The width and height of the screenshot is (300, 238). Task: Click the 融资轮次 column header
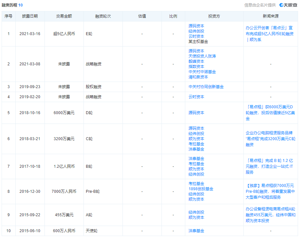(103, 16)
